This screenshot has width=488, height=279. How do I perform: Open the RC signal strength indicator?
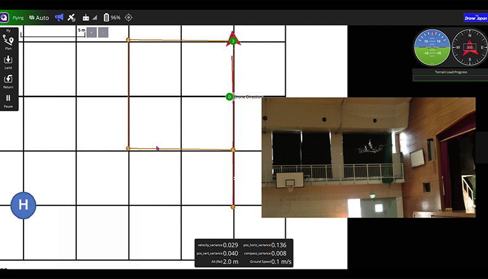pos(89,18)
